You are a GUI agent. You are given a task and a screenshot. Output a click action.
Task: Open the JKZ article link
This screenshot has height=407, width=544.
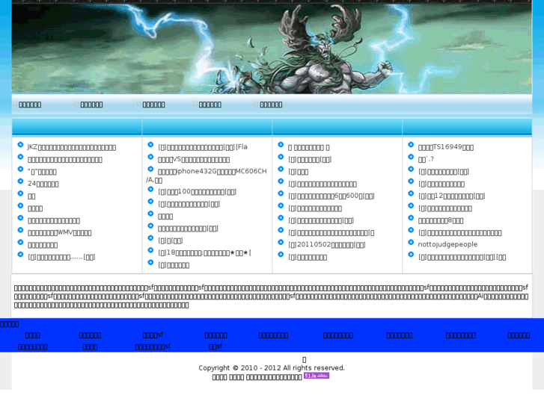coord(72,147)
